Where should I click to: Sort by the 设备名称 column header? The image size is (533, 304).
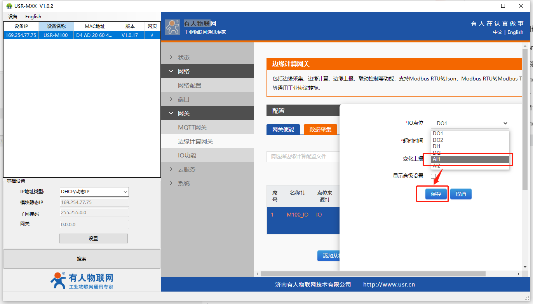[x=56, y=26]
